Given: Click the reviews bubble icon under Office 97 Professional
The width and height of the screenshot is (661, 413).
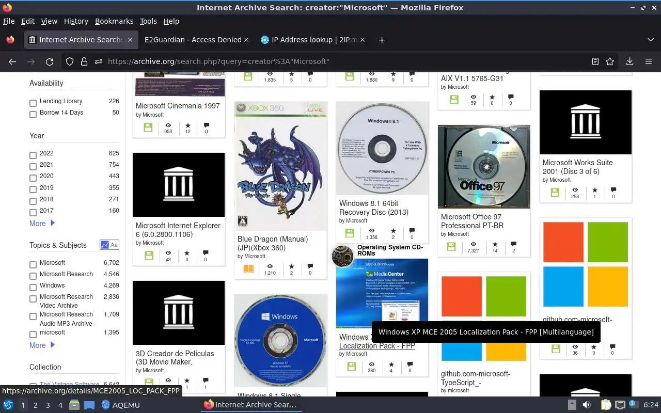Looking at the screenshot, I should pyautogui.click(x=513, y=244).
